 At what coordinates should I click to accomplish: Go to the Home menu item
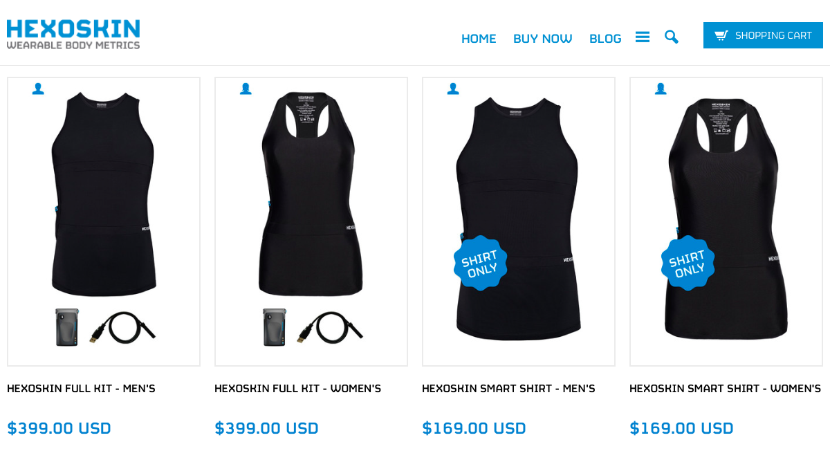coord(479,39)
